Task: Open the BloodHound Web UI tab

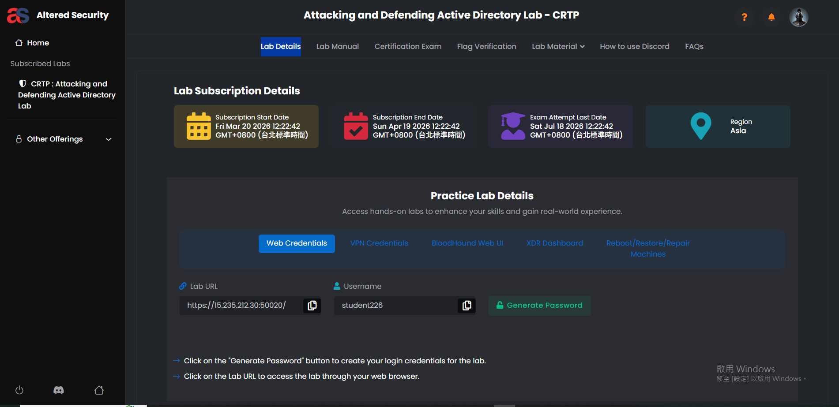Action: pos(467,243)
